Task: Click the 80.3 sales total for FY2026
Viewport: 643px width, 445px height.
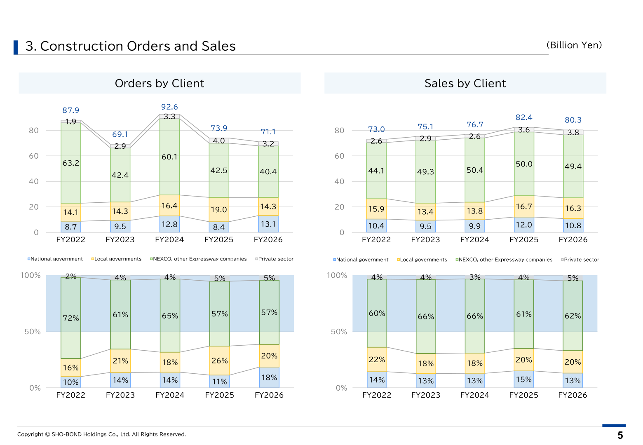Action: [x=573, y=120]
